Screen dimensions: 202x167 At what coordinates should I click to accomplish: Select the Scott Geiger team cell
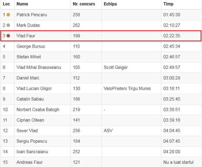(x=116, y=68)
